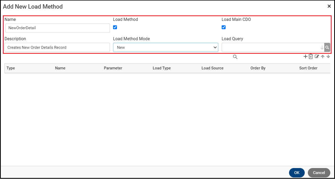Open the Load Method Mode dropdown
Viewport: 335px width, 179px height.
166,47
